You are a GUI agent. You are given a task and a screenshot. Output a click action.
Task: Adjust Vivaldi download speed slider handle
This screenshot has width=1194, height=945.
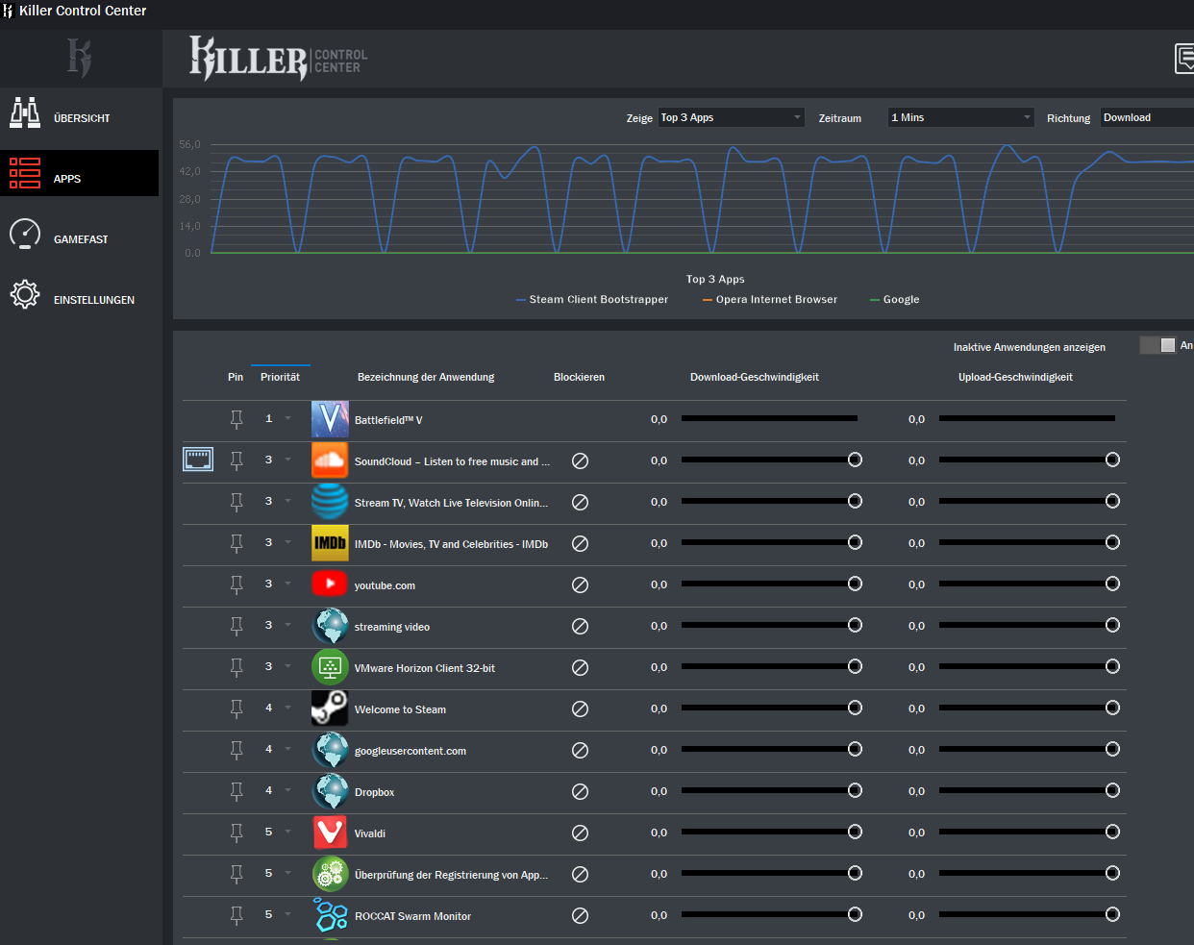pos(855,832)
